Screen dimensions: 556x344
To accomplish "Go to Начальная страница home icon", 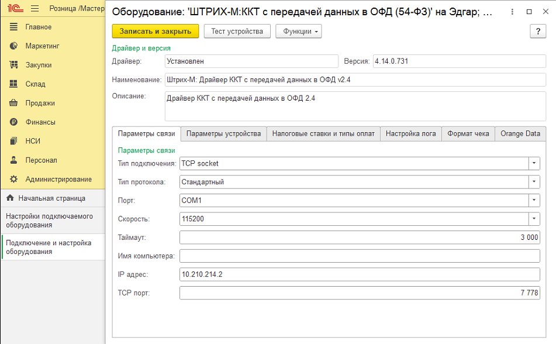I will pyautogui.click(x=10, y=198).
